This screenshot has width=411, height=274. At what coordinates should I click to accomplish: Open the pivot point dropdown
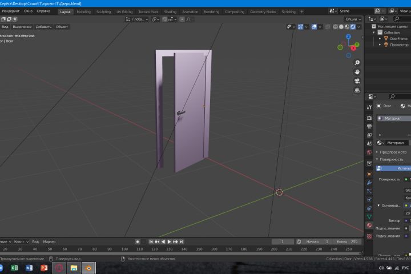point(155,19)
